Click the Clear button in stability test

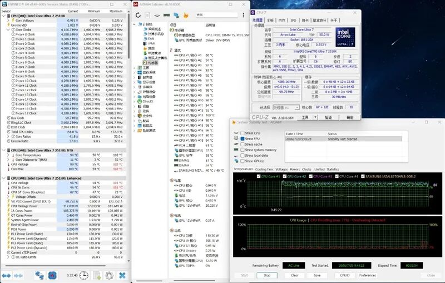[x=295, y=275]
